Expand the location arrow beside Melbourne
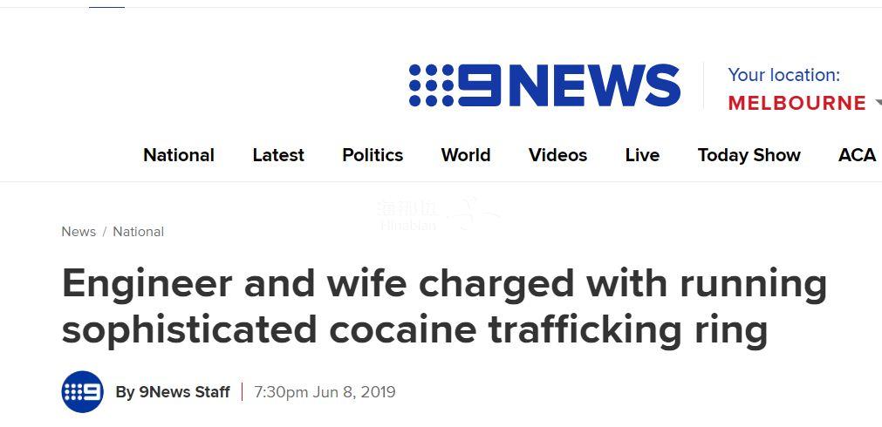Screen dimensions: 882x427 (877, 103)
